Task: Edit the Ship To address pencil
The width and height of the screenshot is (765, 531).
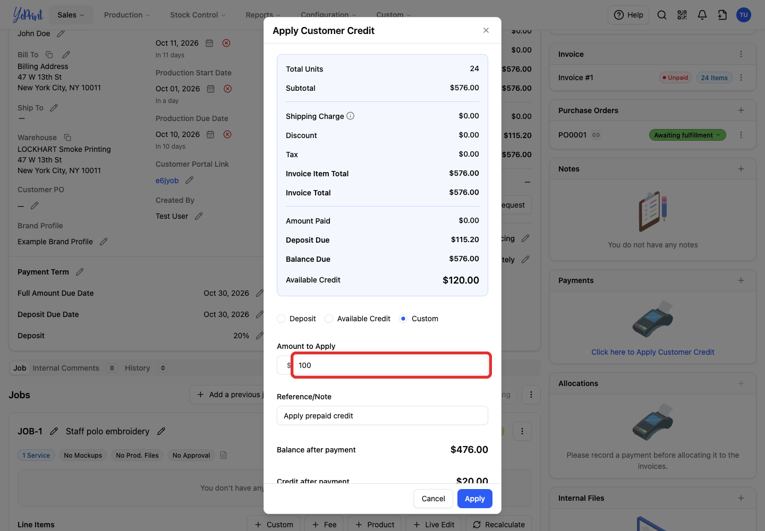Action: pos(54,108)
